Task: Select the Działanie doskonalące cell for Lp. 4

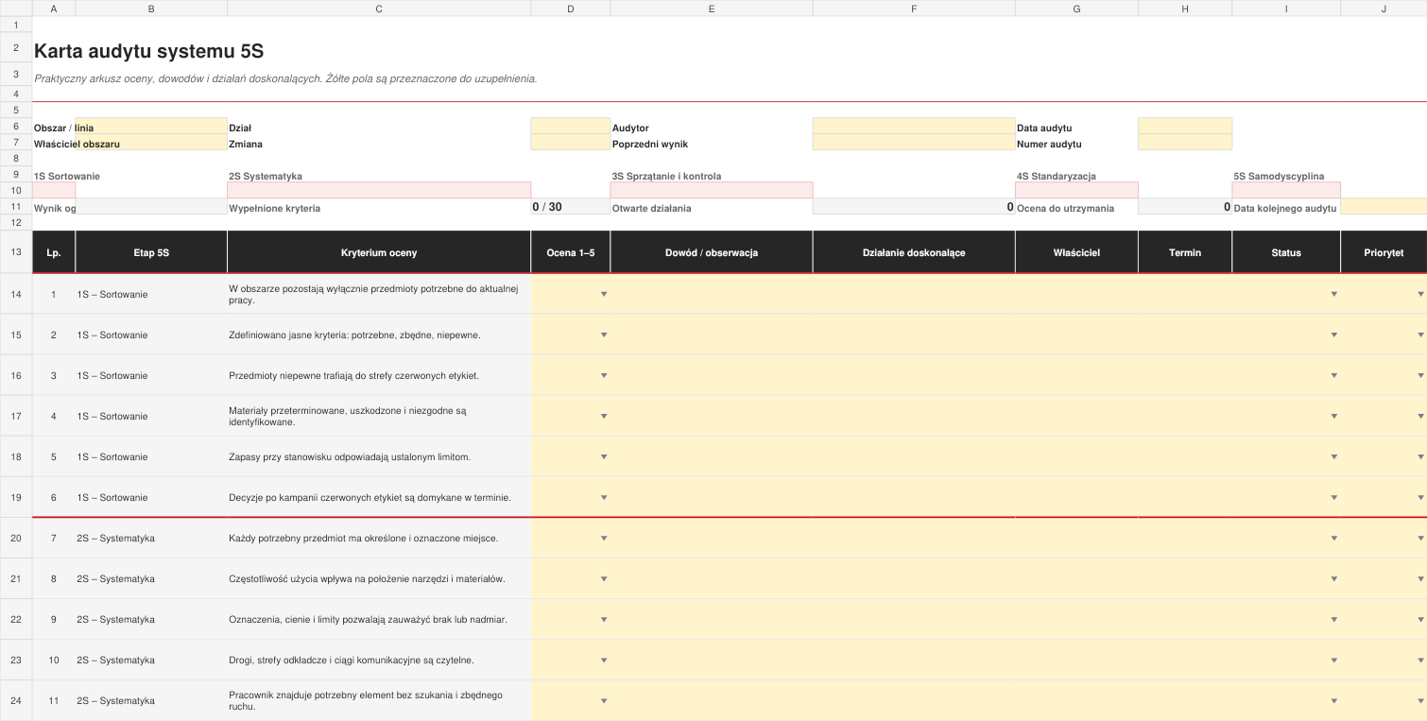Action: pyautogui.click(x=914, y=417)
